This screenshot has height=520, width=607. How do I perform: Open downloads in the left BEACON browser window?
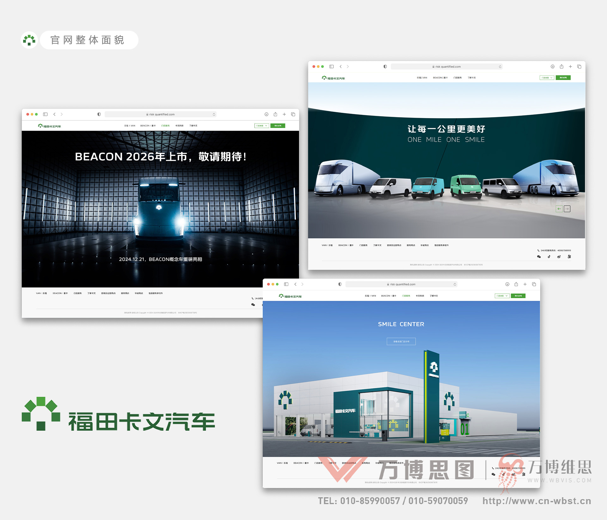[267, 114]
